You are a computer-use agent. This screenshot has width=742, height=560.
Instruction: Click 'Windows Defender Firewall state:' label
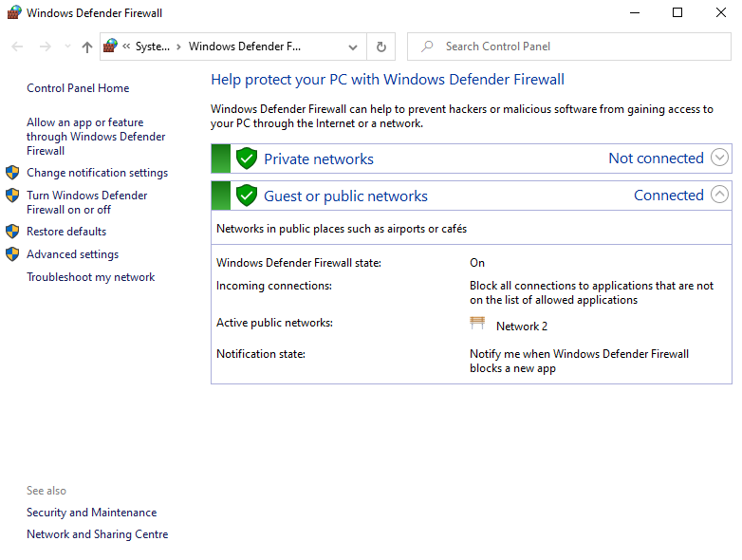(299, 263)
